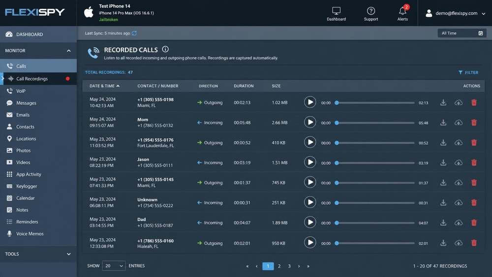
Task: Delete the Unknown caller recording
Action: pos(474,203)
